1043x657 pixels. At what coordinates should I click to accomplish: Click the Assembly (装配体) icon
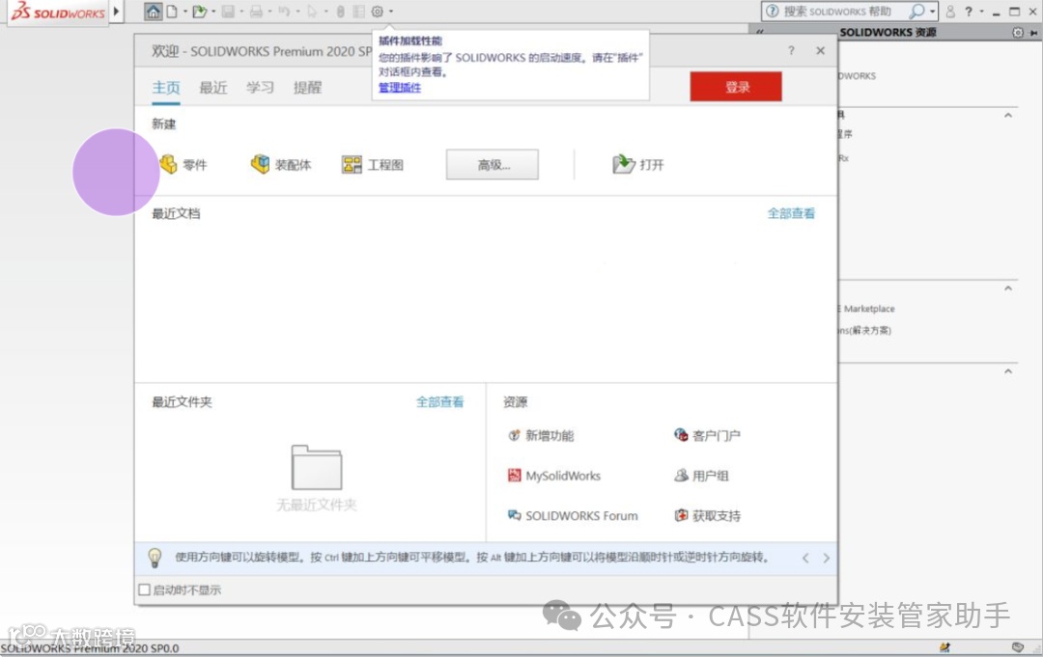[x=260, y=164]
